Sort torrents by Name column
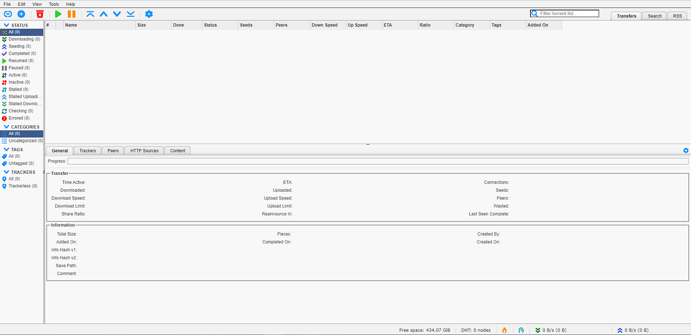The height and width of the screenshot is (335, 691). point(99,25)
